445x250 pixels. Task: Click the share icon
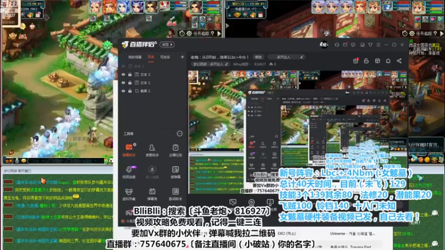pos(399,61)
